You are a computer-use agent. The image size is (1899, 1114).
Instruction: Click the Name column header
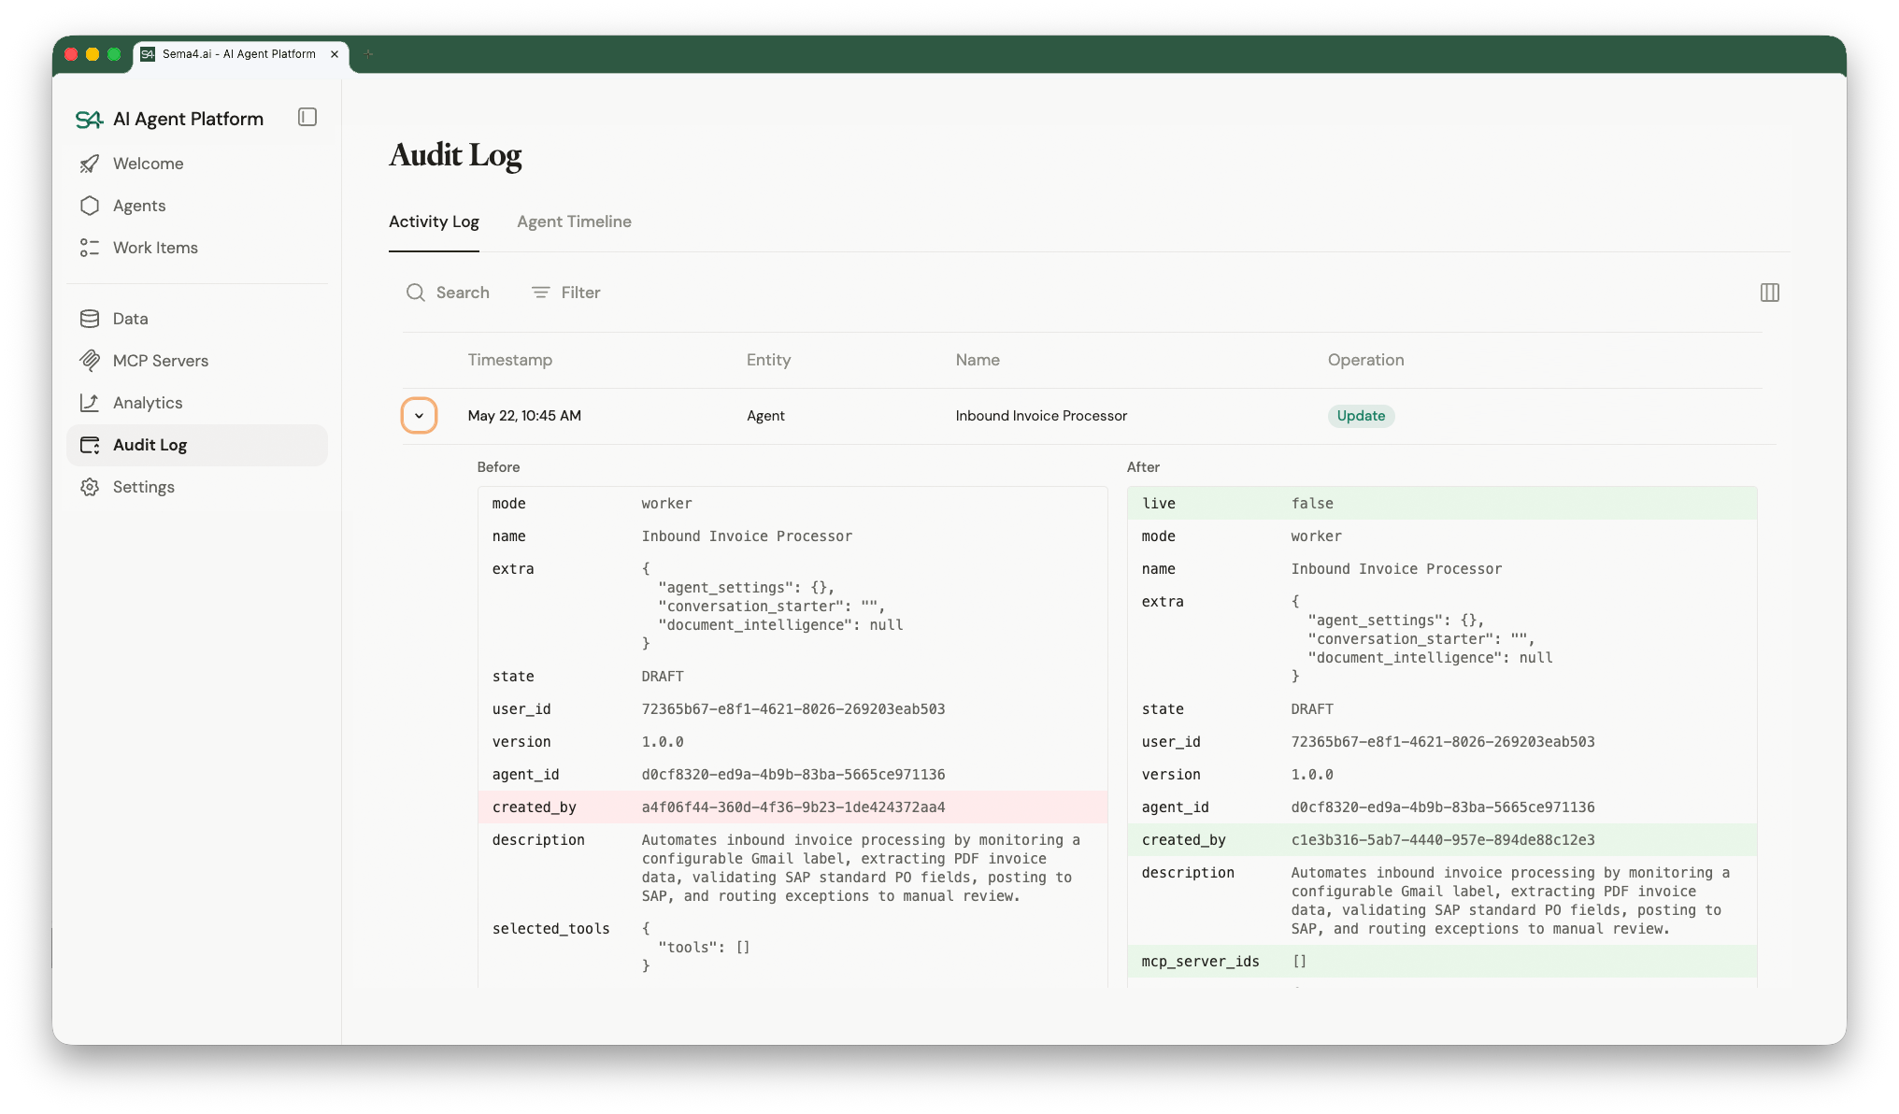click(978, 360)
